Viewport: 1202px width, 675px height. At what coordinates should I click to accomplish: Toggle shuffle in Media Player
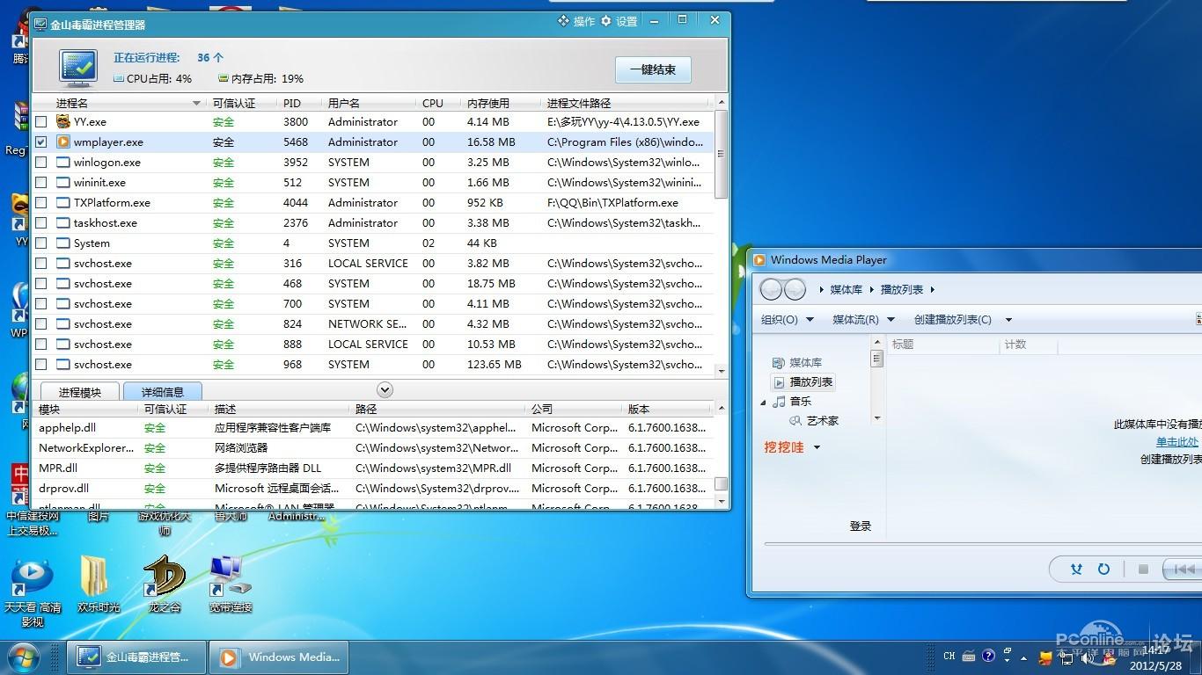[x=1076, y=570]
